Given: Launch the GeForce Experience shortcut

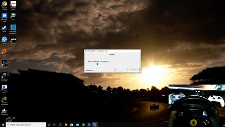Looking at the screenshot, I should click(4, 101).
